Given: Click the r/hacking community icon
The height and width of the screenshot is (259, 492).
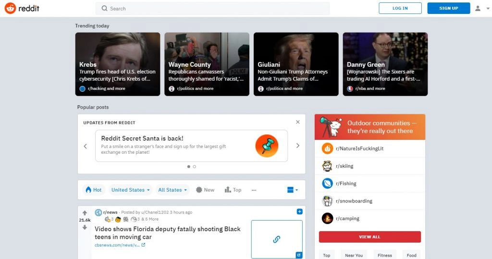Looking at the screenshot, I should (x=82, y=88).
